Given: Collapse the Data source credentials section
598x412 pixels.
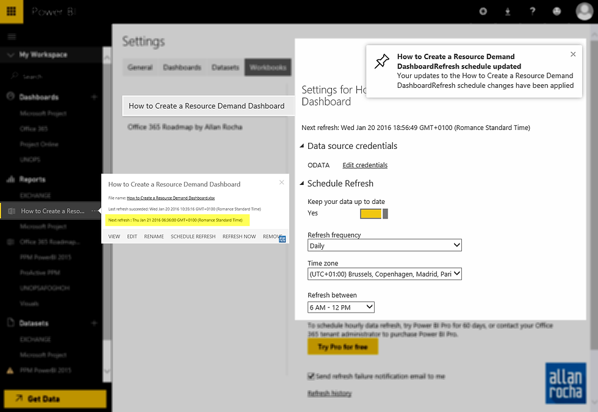Looking at the screenshot, I should 301,146.
